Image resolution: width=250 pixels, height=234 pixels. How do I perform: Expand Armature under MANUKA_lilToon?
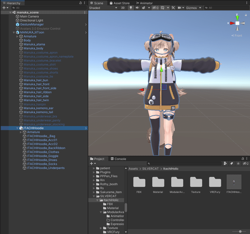coord(17,36)
